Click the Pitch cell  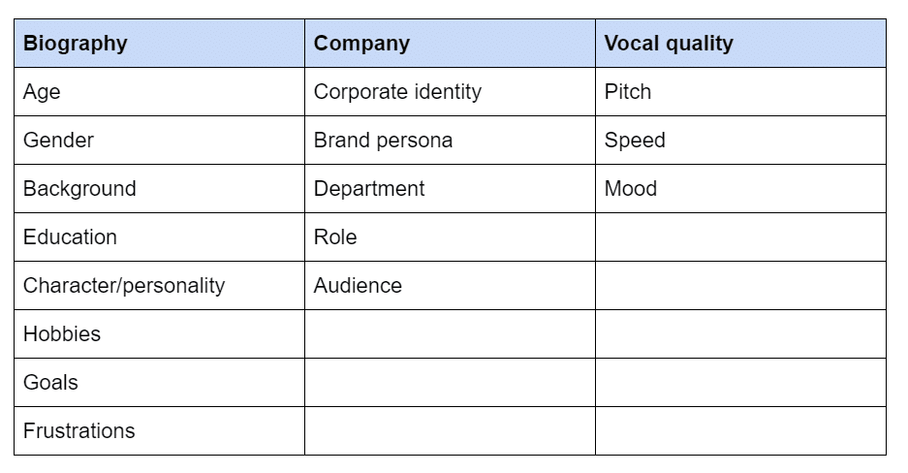[740, 91]
